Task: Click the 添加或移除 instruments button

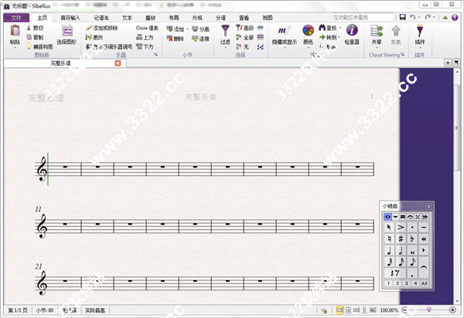Action: pyautogui.click(x=104, y=27)
